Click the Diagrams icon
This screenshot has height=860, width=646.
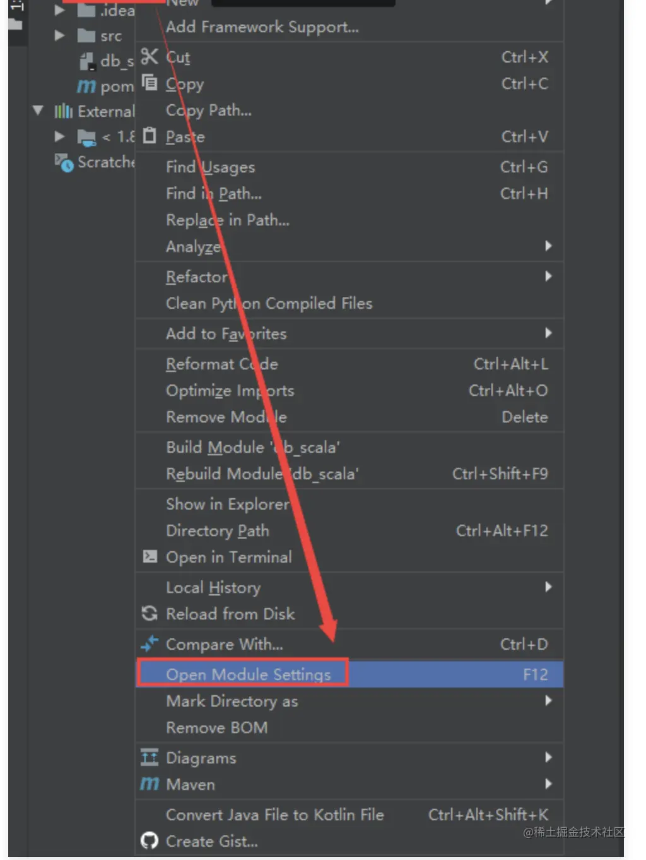[x=150, y=757]
